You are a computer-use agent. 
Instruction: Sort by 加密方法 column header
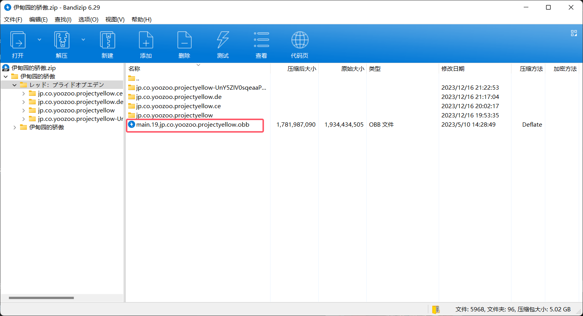(x=562, y=69)
